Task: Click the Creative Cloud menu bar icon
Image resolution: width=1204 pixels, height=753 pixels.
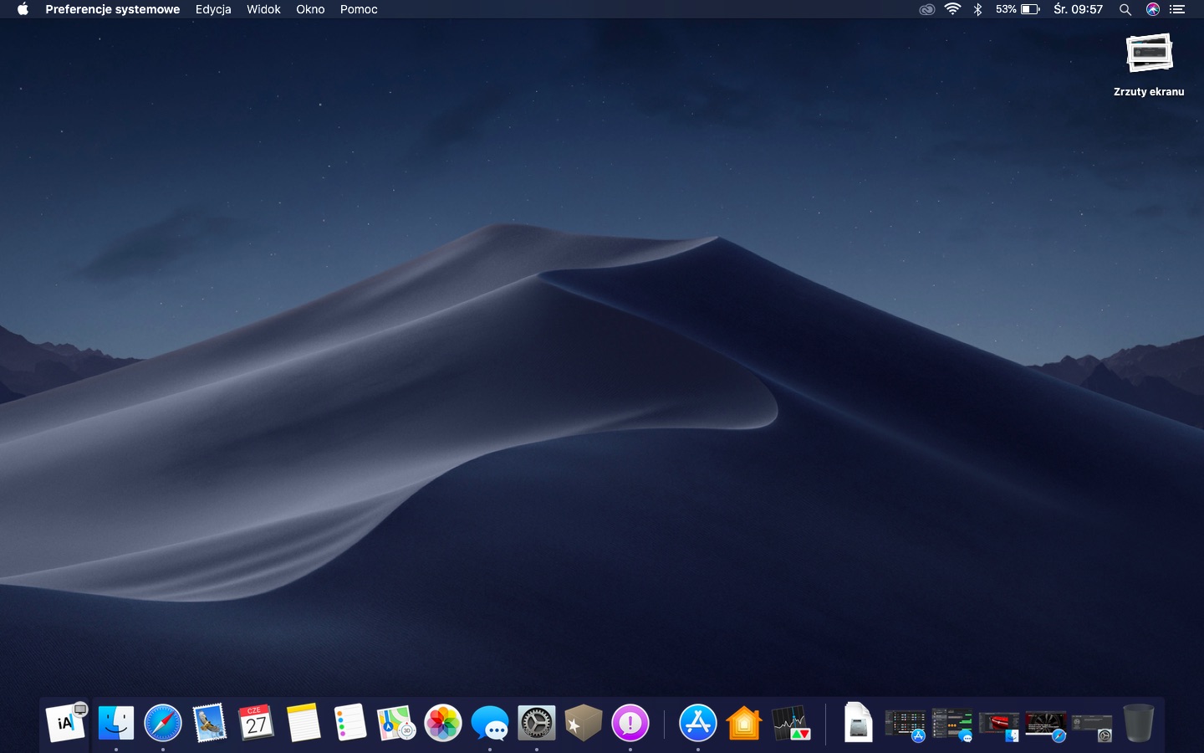Action: click(926, 9)
